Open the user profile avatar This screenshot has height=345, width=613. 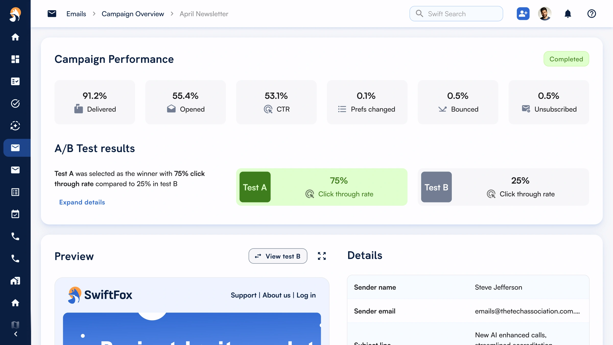click(545, 14)
